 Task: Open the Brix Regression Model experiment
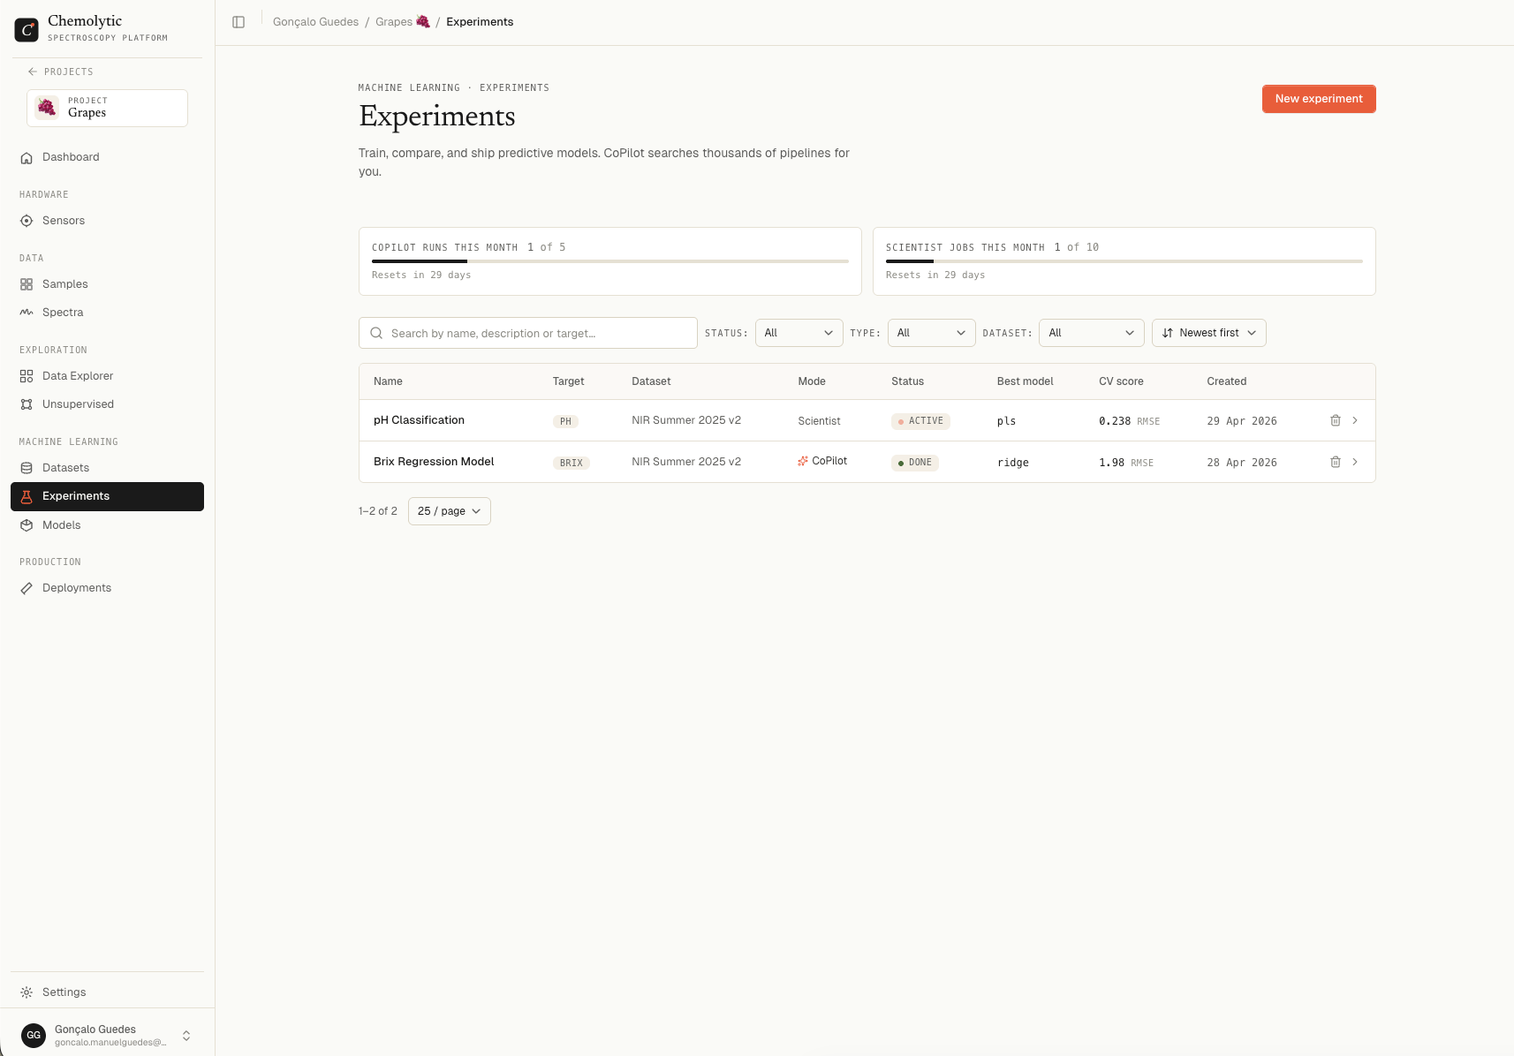[434, 462]
